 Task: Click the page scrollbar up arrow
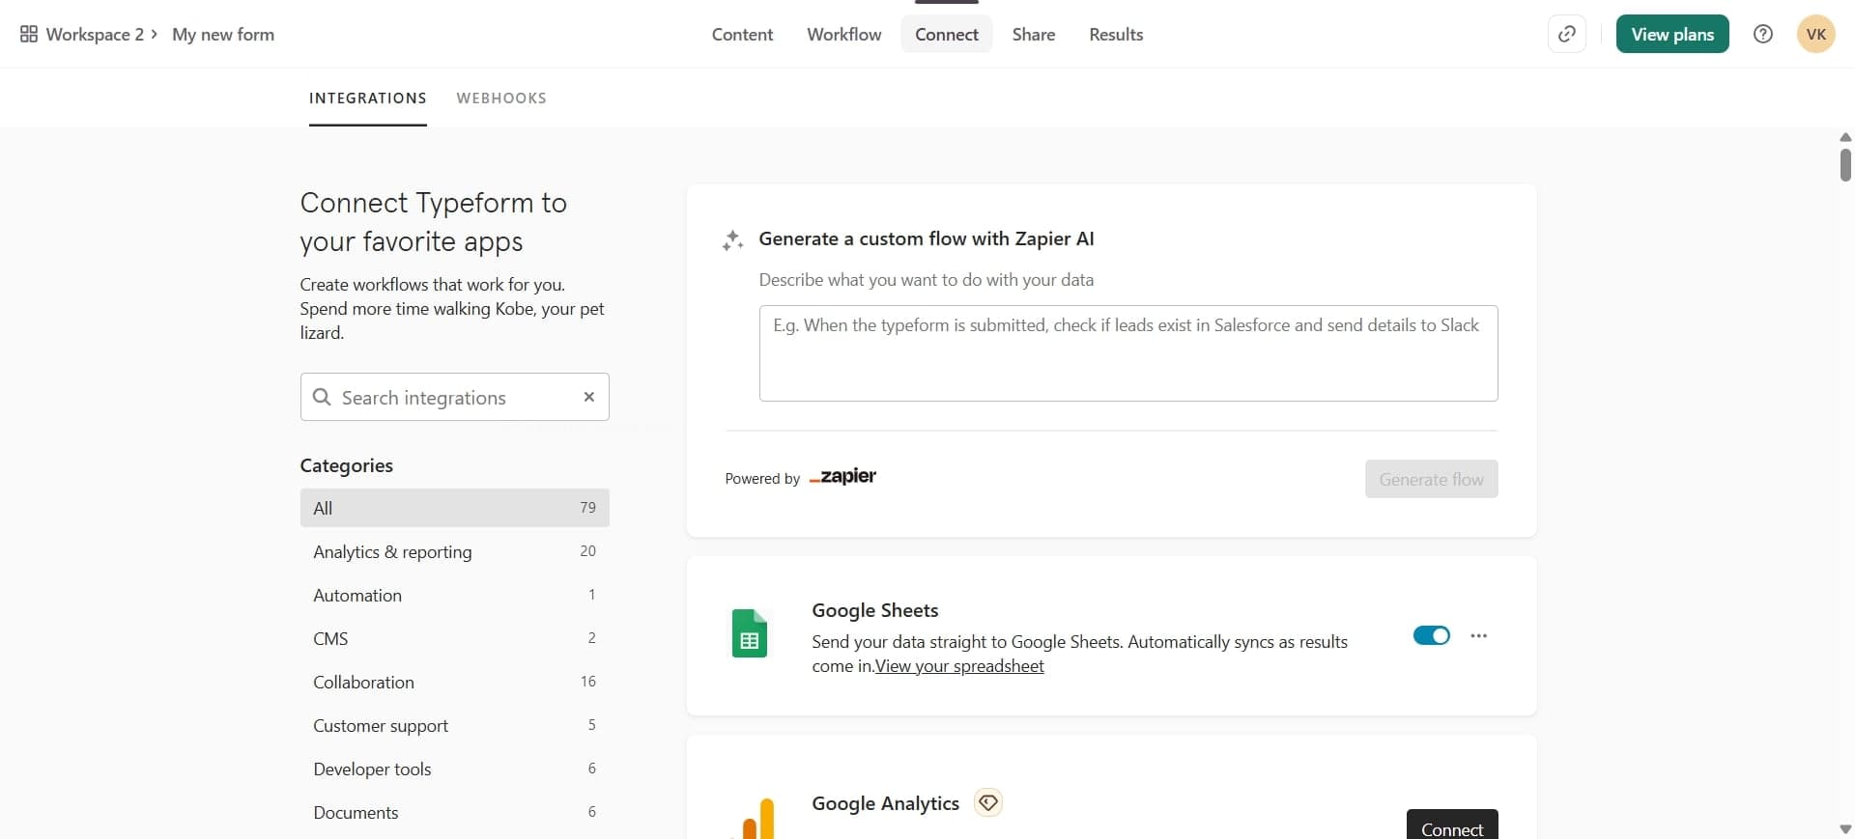tap(1845, 137)
